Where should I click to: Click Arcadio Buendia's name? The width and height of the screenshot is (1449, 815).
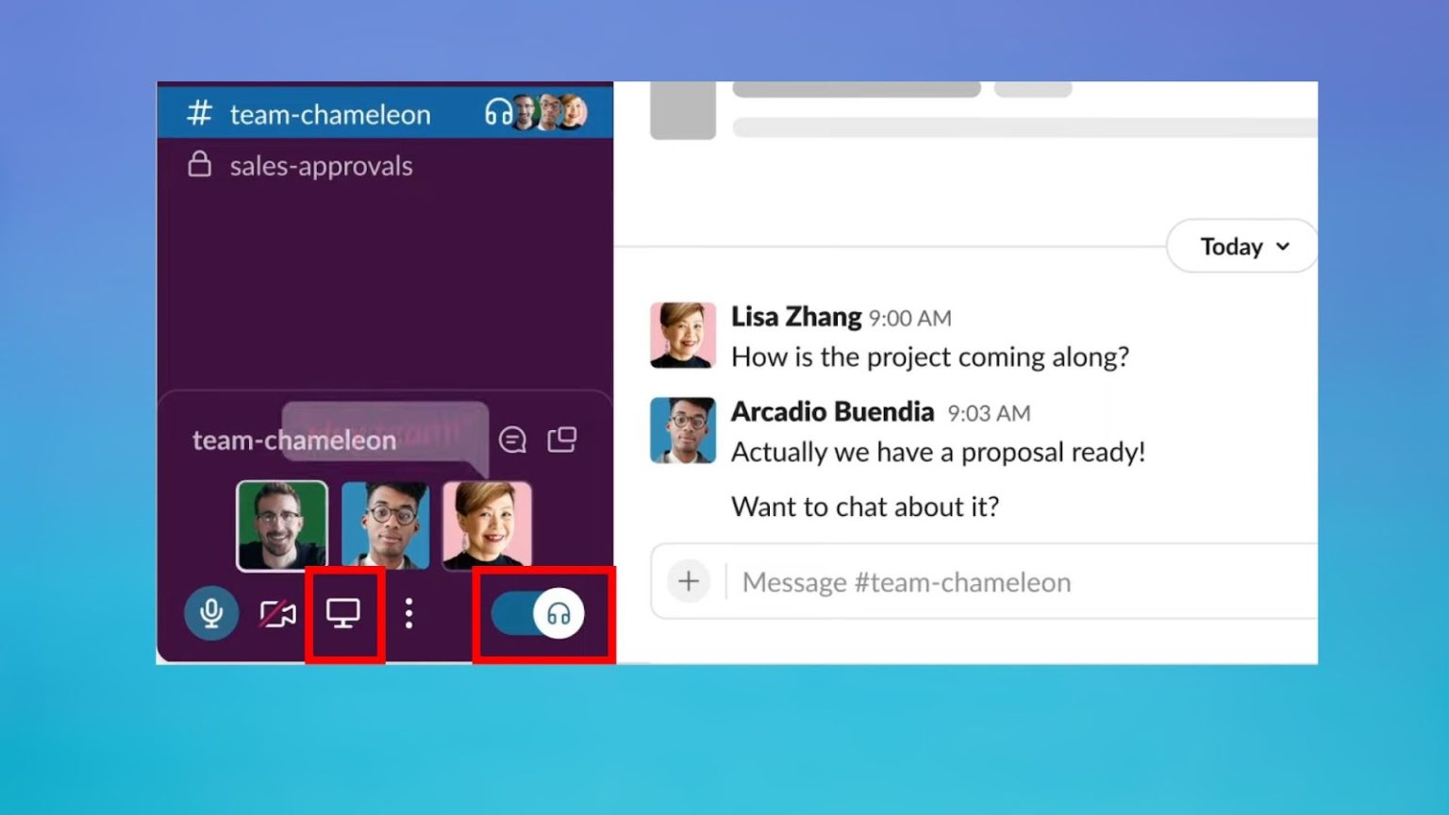coord(833,411)
